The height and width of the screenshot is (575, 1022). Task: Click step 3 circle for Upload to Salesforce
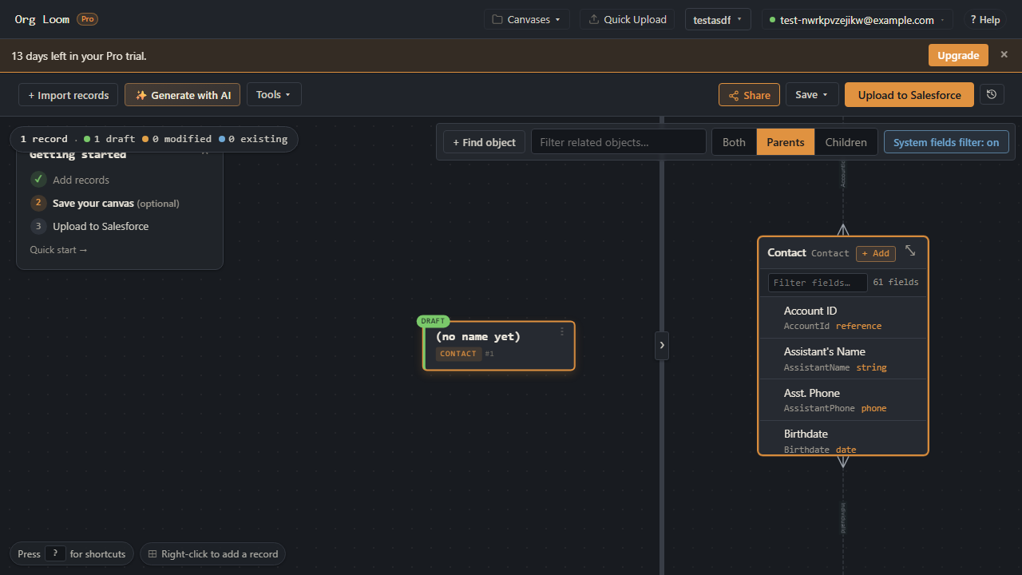point(38,226)
